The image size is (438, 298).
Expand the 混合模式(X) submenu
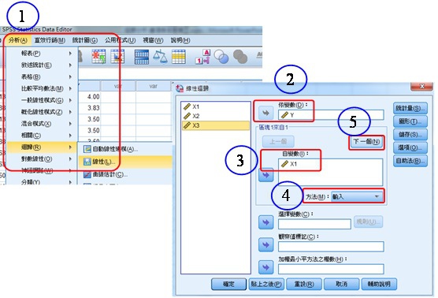(x=42, y=124)
